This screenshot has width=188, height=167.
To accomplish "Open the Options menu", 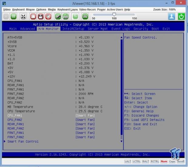I will (41, 9).
